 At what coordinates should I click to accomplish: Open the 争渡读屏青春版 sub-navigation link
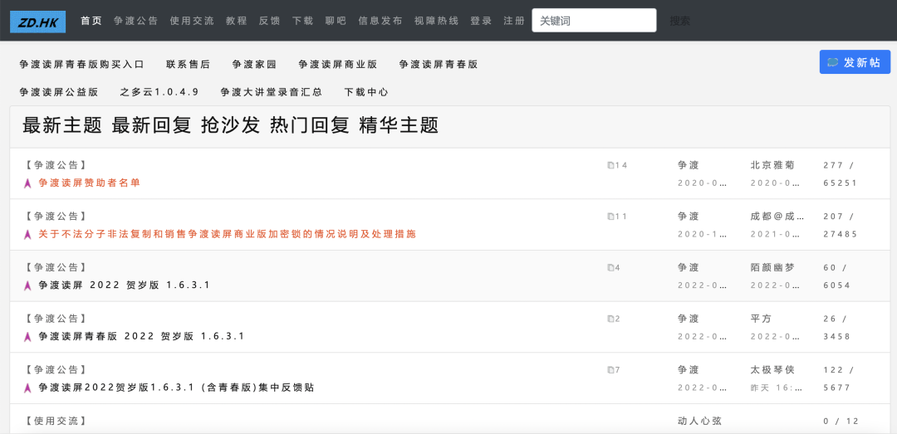click(439, 65)
